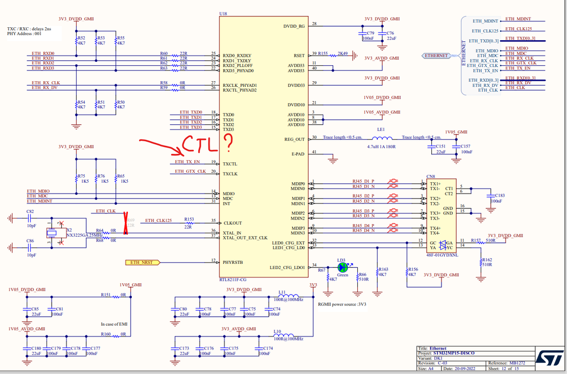Select resistor label R151
567x374 pixels.
[106, 295]
